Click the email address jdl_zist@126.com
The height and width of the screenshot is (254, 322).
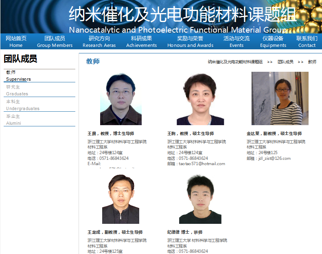coord(274,158)
